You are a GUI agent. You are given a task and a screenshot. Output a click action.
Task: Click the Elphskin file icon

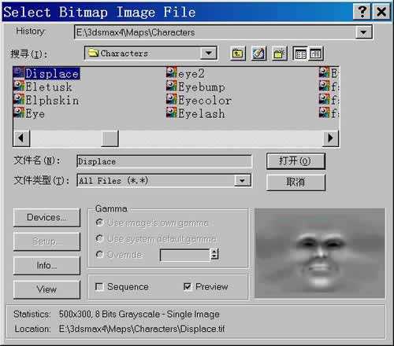(x=19, y=100)
